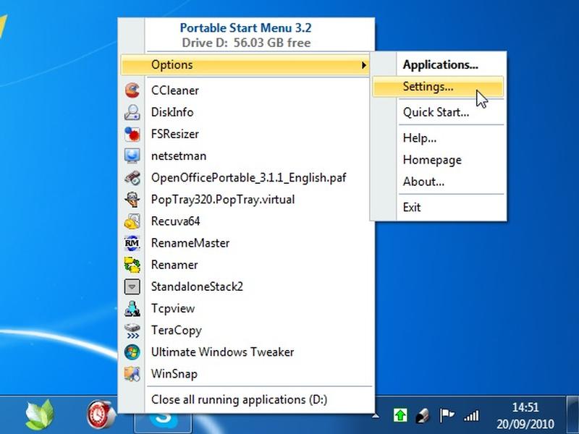Click the Recuva64 hard-hat icon
Viewport: 579px width, 434px height.
click(132, 221)
